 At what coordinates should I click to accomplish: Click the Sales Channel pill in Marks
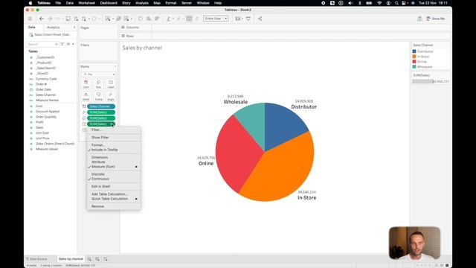[x=101, y=106]
